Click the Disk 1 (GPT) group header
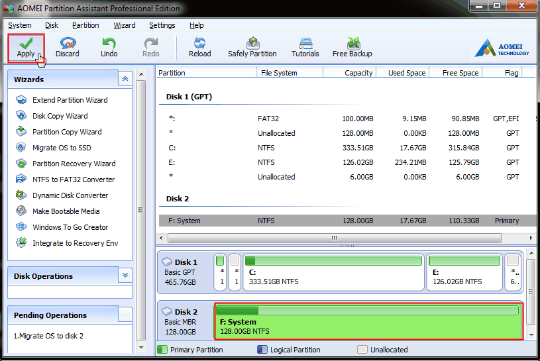 coord(189,97)
